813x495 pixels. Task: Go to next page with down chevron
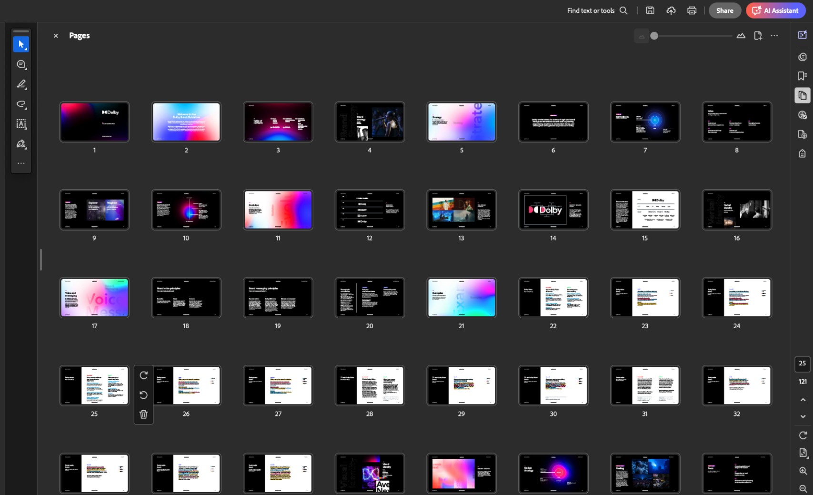click(x=803, y=416)
